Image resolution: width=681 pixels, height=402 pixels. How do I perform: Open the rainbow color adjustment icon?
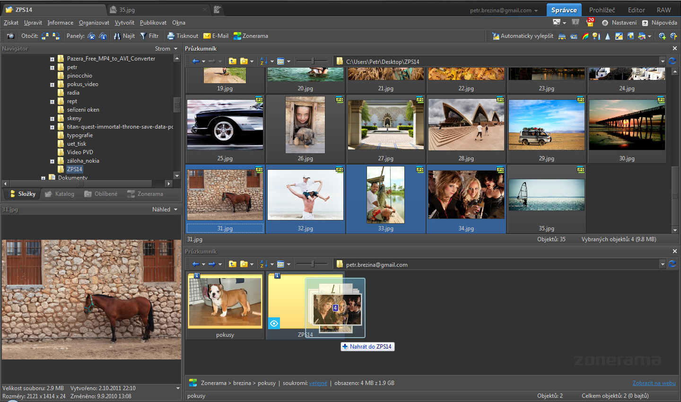tap(585, 36)
